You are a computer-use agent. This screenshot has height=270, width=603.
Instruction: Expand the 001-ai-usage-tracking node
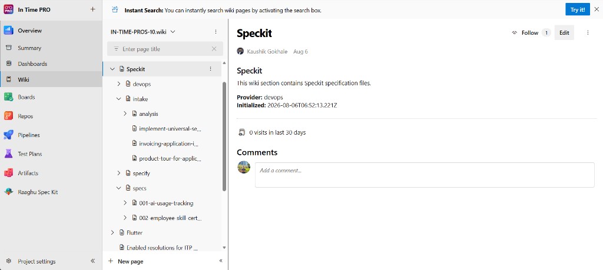tap(125, 203)
